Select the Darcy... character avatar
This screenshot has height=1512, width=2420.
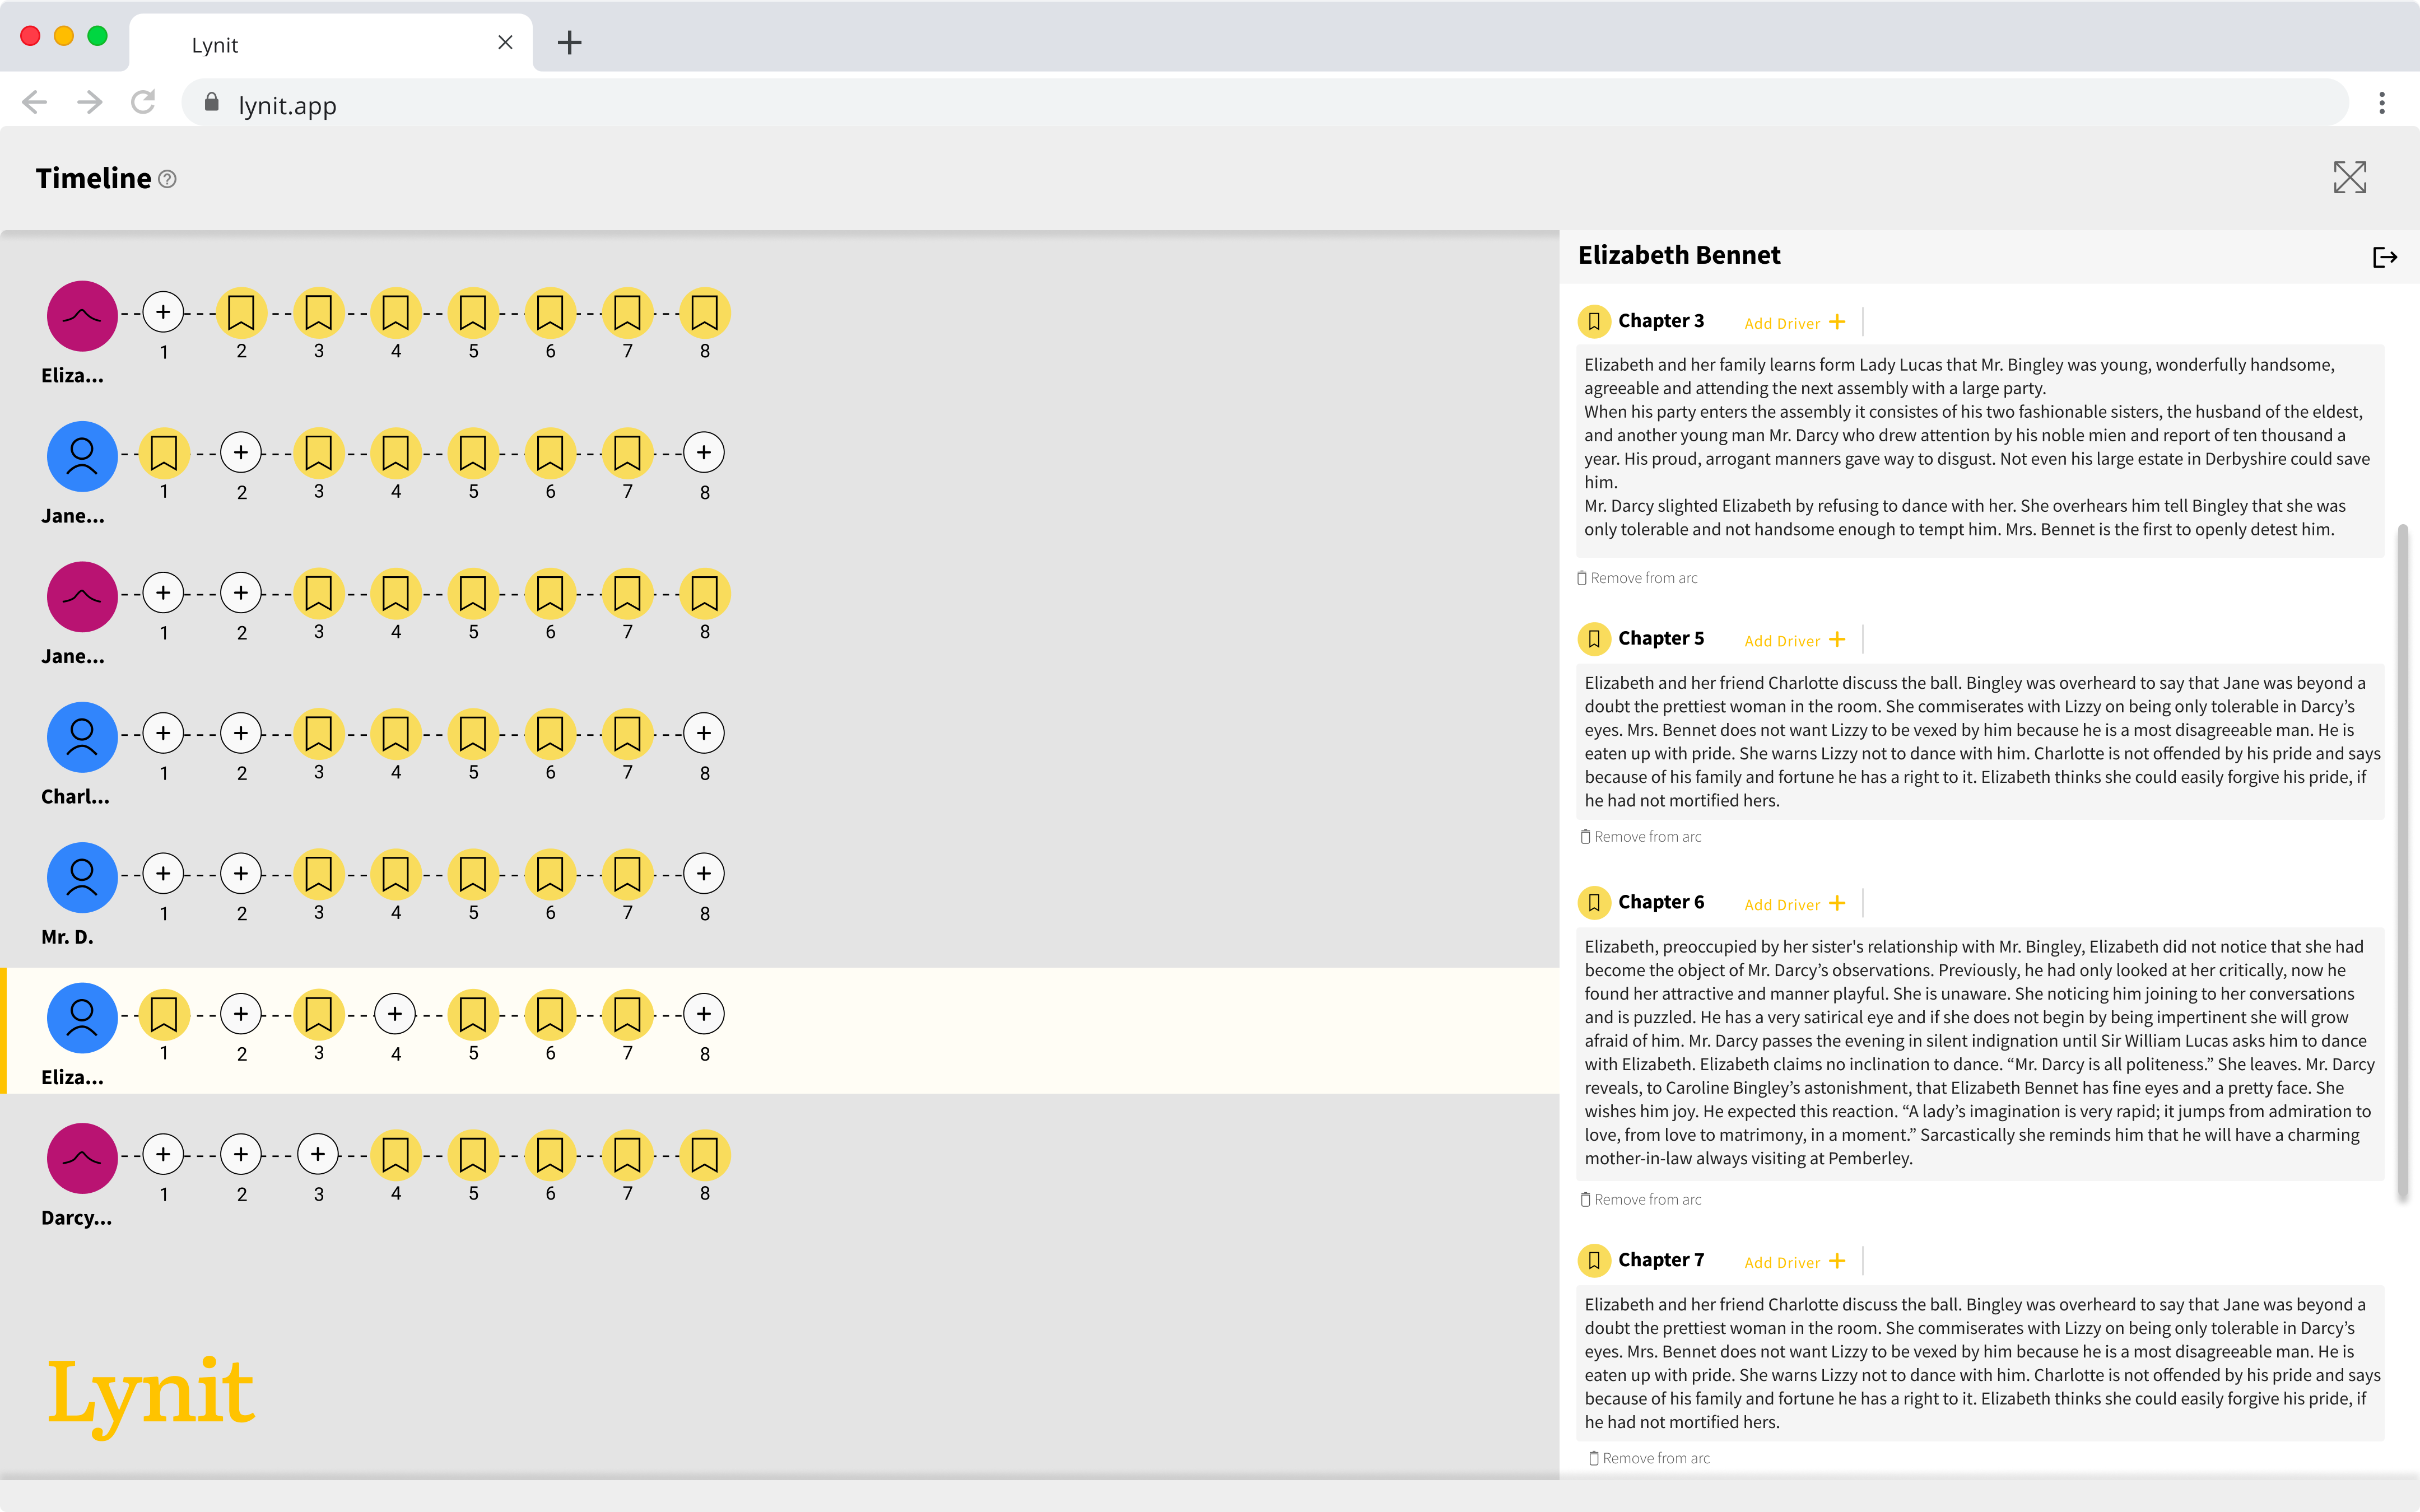coord(82,1158)
